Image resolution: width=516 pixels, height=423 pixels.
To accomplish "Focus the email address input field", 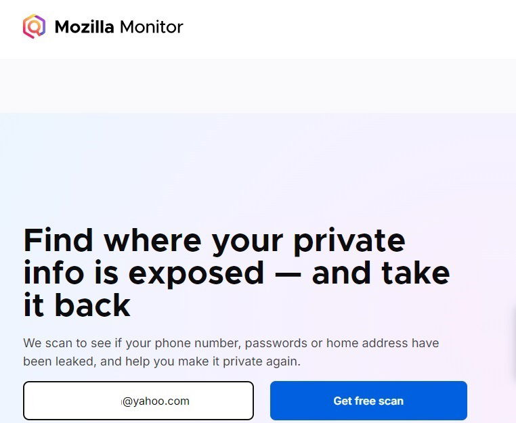I will point(138,401).
